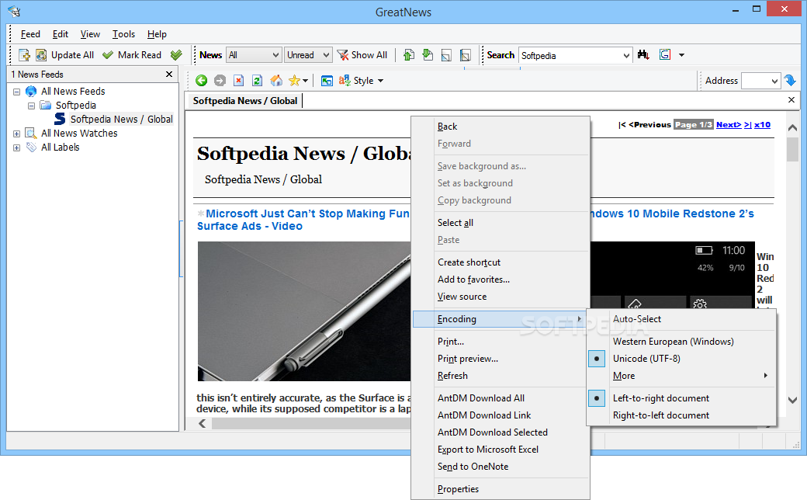The height and width of the screenshot is (500, 807).
Task: Click the home page icon
Action: point(276,80)
